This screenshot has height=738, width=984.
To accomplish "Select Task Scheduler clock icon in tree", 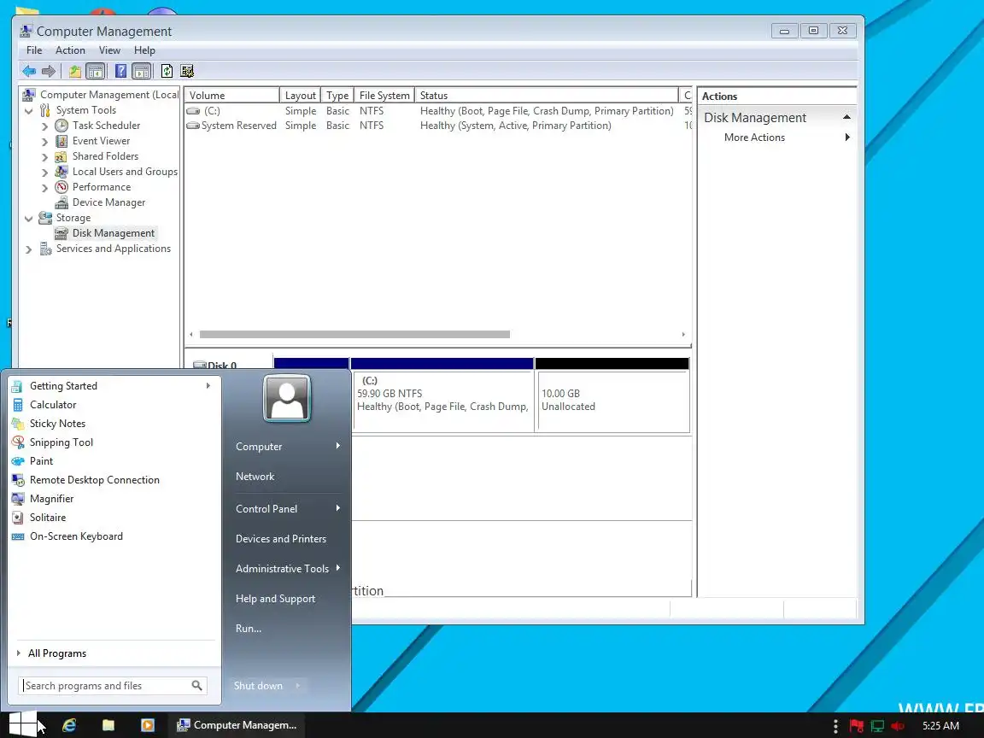I will (61, 126).
